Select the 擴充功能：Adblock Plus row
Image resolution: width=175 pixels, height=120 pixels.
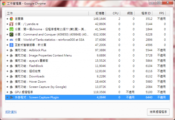(87, 50)
